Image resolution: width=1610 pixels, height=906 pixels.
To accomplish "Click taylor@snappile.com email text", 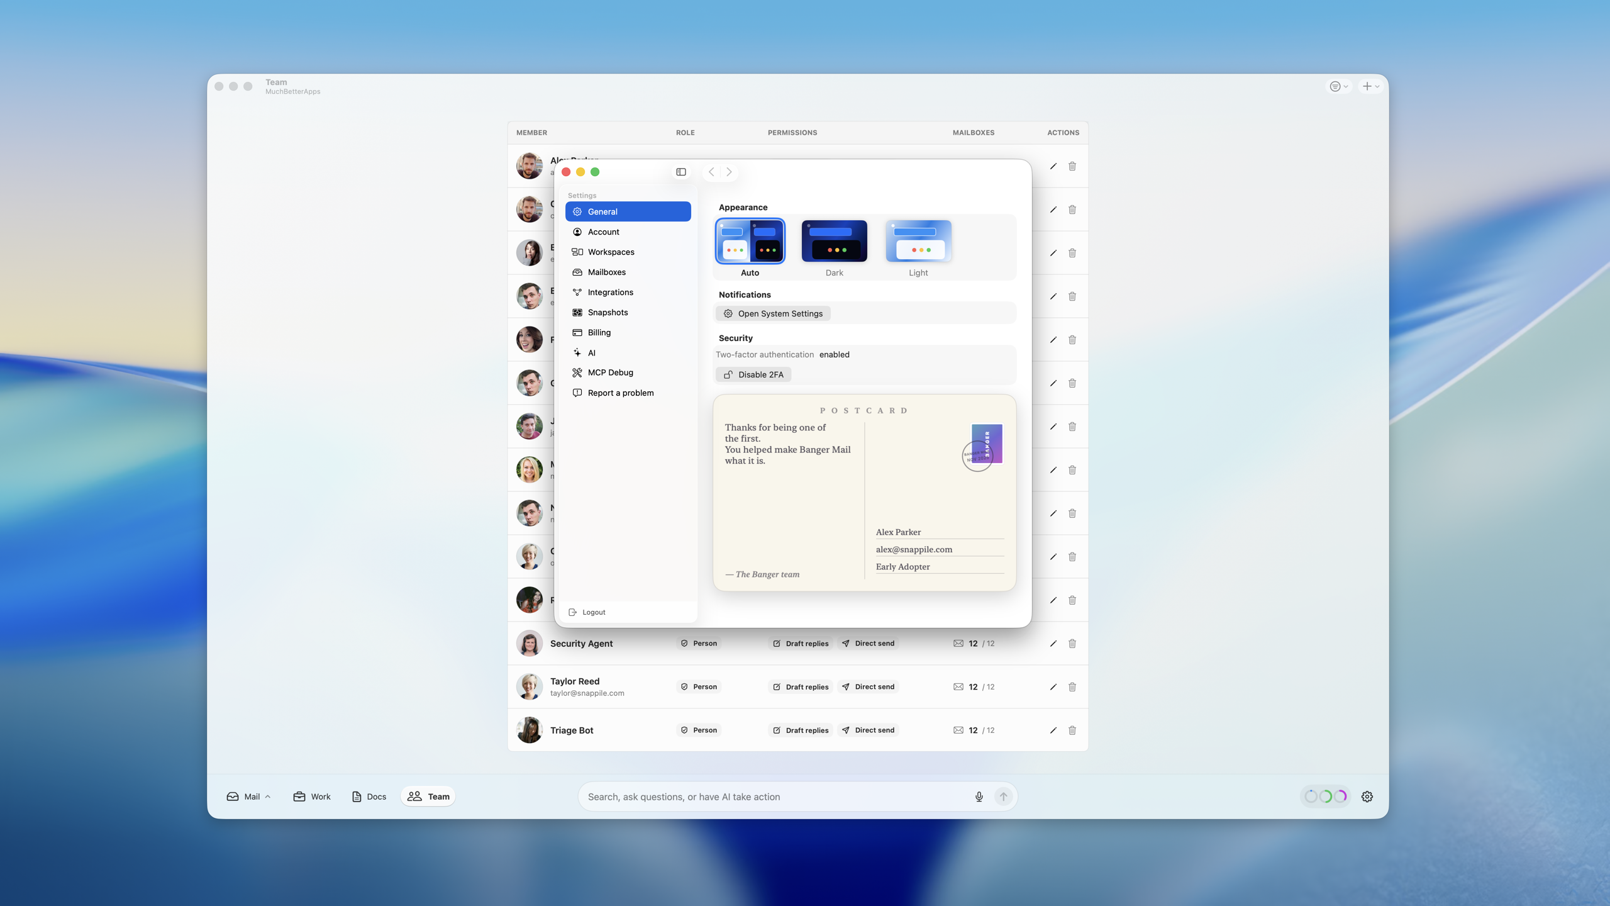I will (x=587, y=693).
